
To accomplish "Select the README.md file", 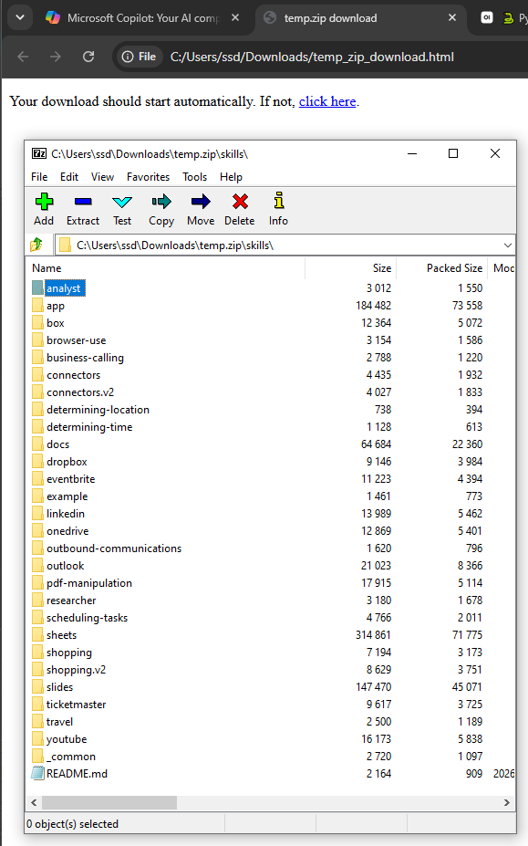I will tap(78, 774).
